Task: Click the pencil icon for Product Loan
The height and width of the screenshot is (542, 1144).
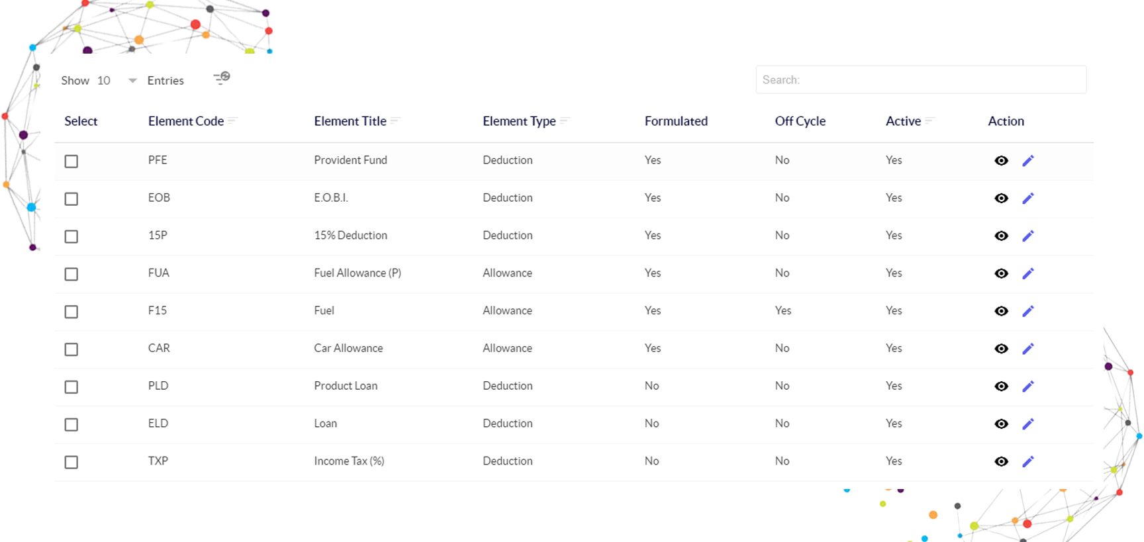Action: click(x=1027, y=386)
